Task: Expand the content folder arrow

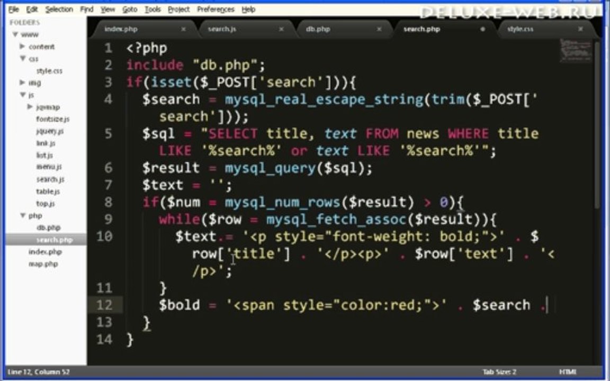Action: 22,46
